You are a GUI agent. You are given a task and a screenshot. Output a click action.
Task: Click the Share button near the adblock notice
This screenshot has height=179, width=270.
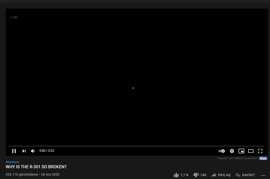click(263, 158)
